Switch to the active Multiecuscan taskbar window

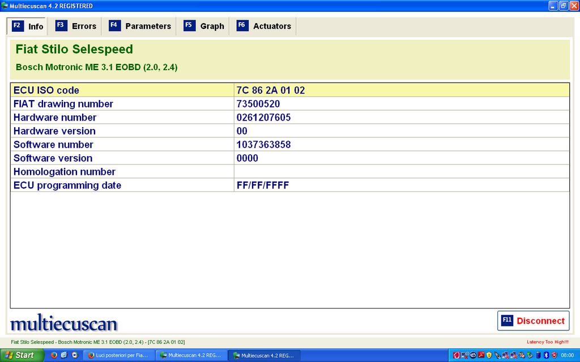[264, 355]
